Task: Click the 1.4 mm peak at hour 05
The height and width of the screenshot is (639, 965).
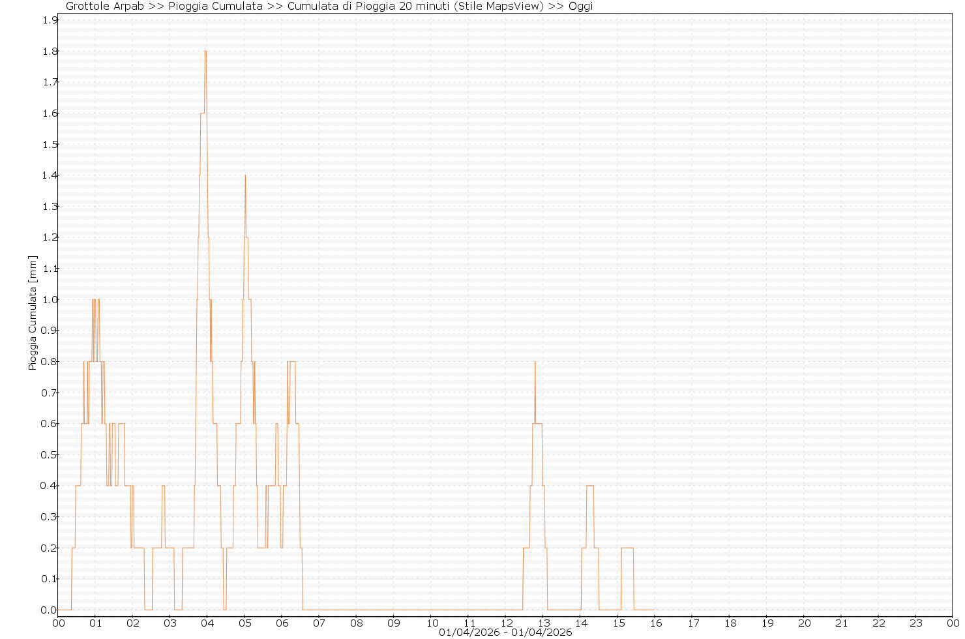Action: click(x=245, y=176)
